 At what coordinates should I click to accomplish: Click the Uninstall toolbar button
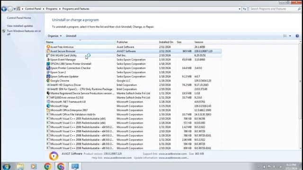pos(71,36)
